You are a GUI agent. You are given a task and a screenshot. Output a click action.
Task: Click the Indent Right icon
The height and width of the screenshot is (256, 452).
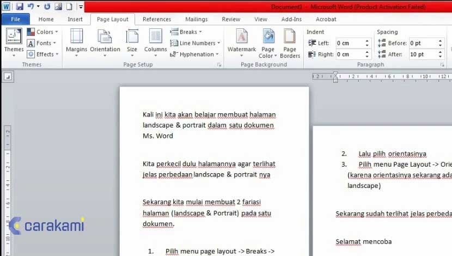pos(312,54)
